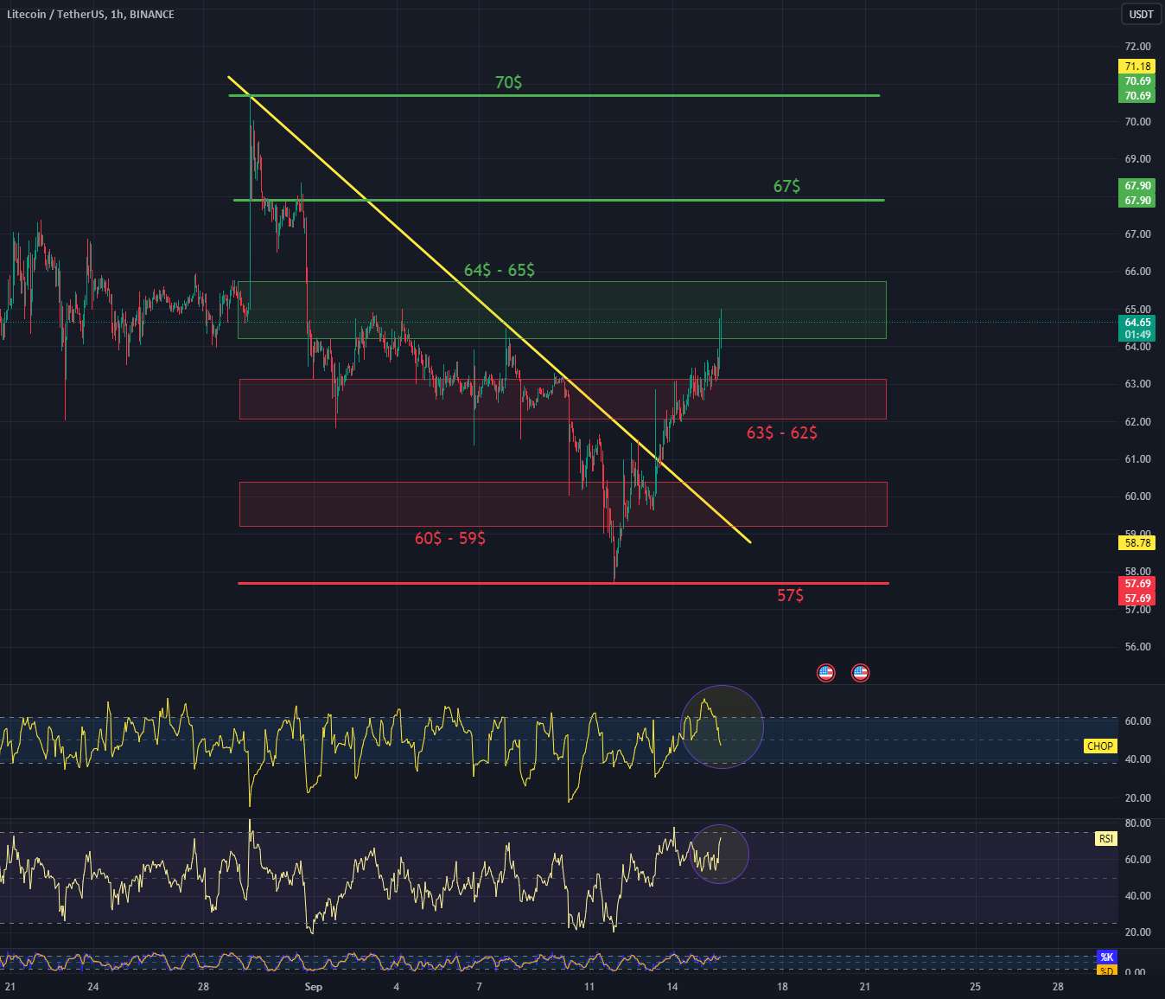Click the left US flag economic event icon
This screenshot has height=999, width=1165.
point(825,672)
